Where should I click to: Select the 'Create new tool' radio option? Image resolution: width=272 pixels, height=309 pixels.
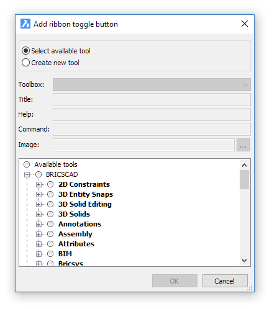(x=25, y=63)
